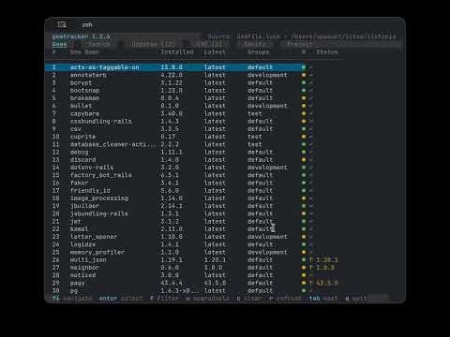Click the yellow status dot for cuprite

click(x=304, y=137)
